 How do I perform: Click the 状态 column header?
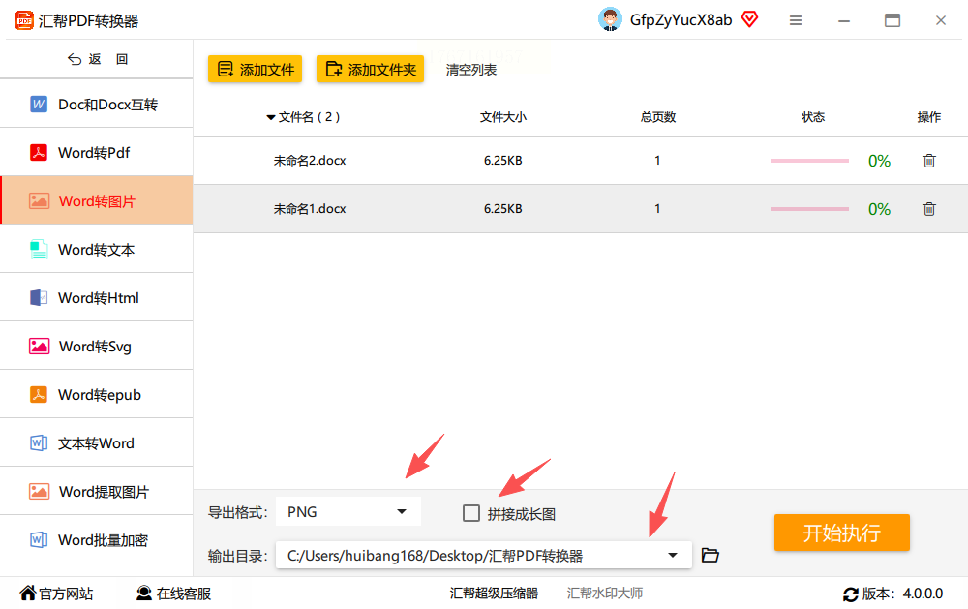(x=813, y=117)
